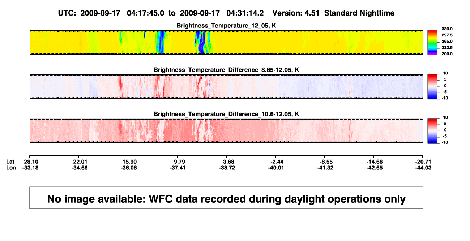
Task: Click latitude value 9.79
Action: click(179, 162)
